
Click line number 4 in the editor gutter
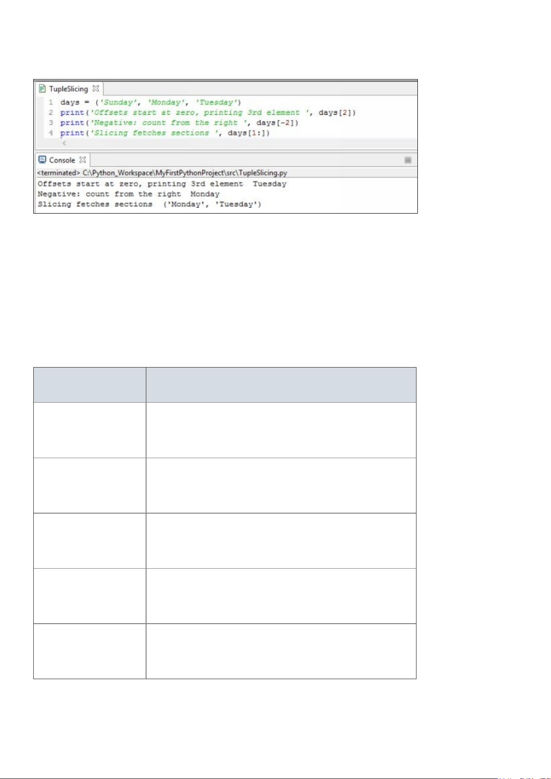pos(51,133)
